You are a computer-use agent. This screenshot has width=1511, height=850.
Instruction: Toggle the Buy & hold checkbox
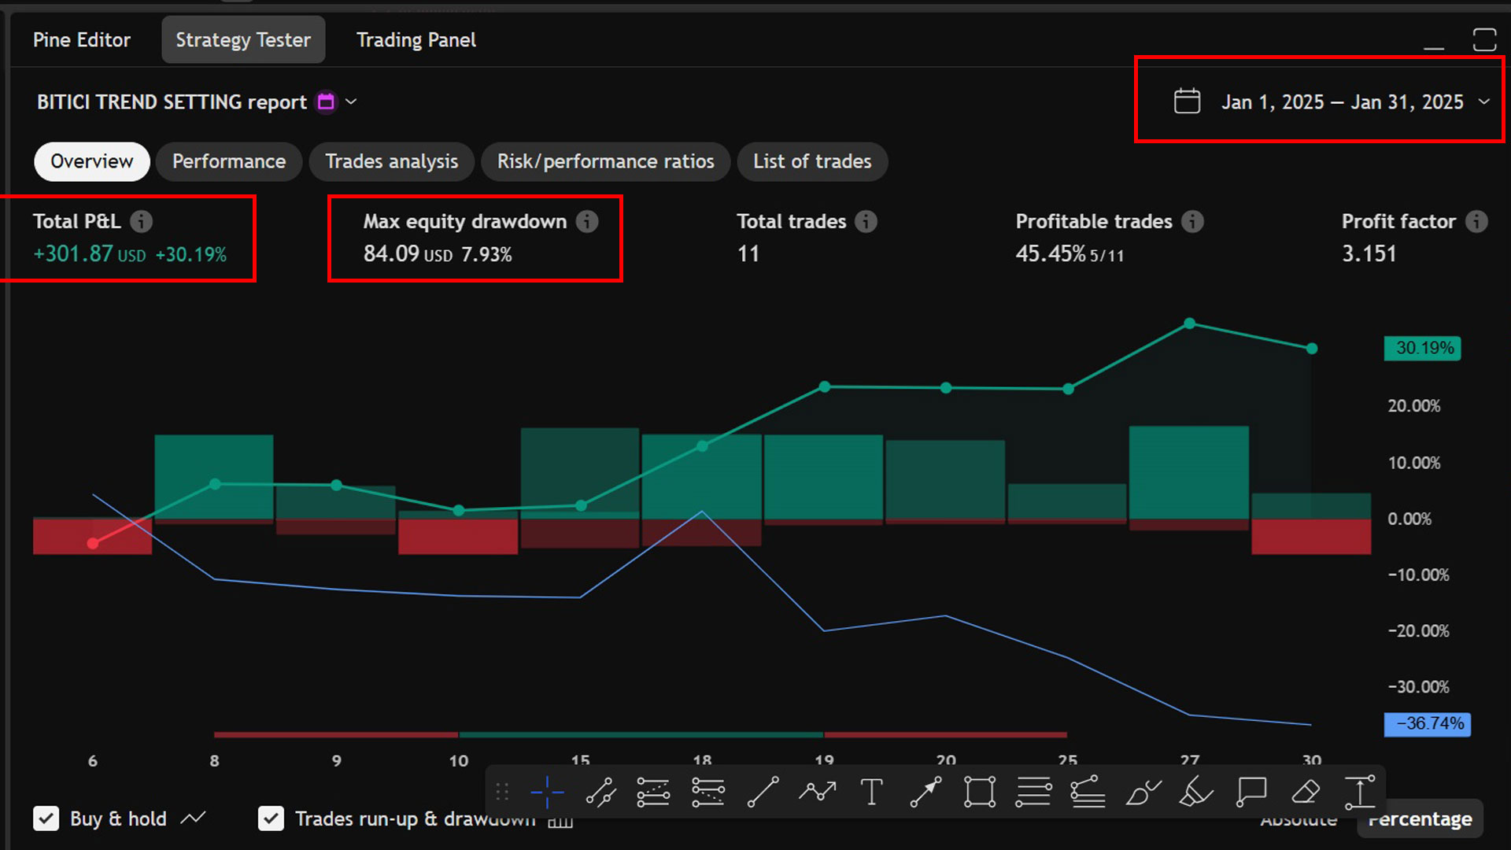[46, 819]
